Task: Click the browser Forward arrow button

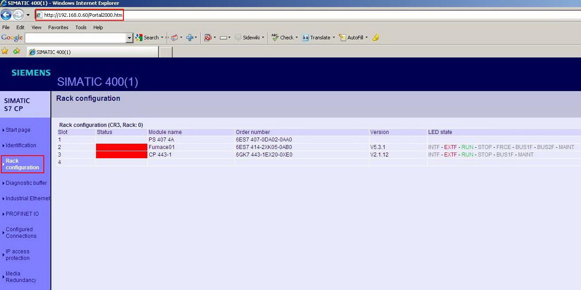Action: point(18,15)
